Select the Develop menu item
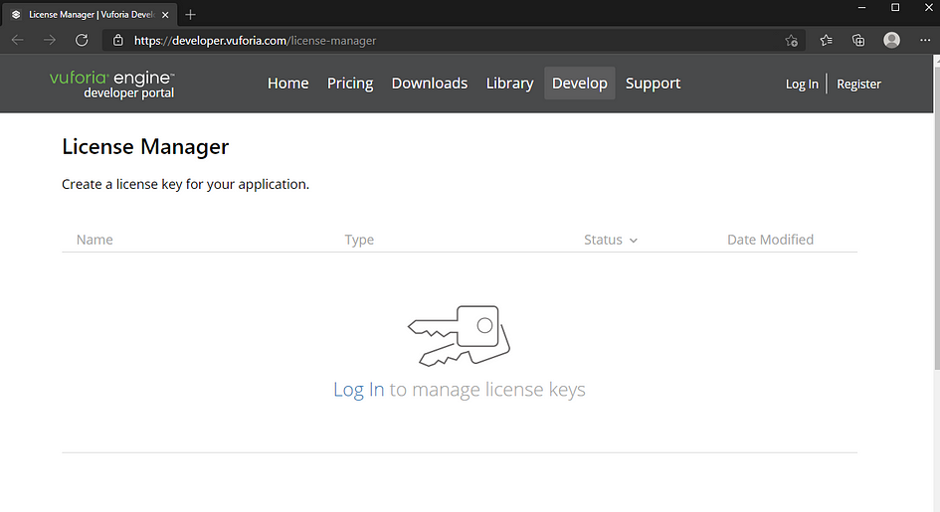Screen dimensions: 940x512 pos(580,84)
